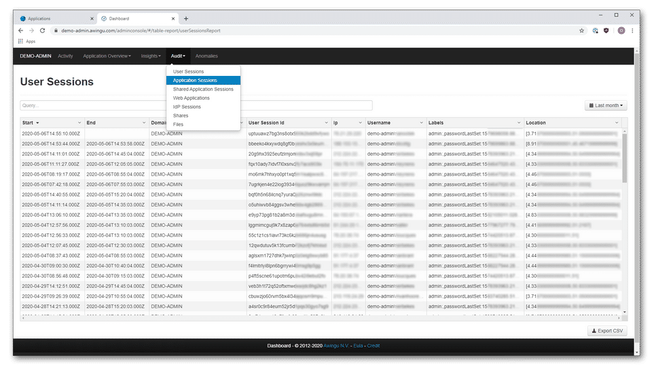Open Labels column menu chevron

pyautogui.click(x=519, y=123)
